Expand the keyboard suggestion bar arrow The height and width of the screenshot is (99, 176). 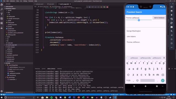(126, 58)
